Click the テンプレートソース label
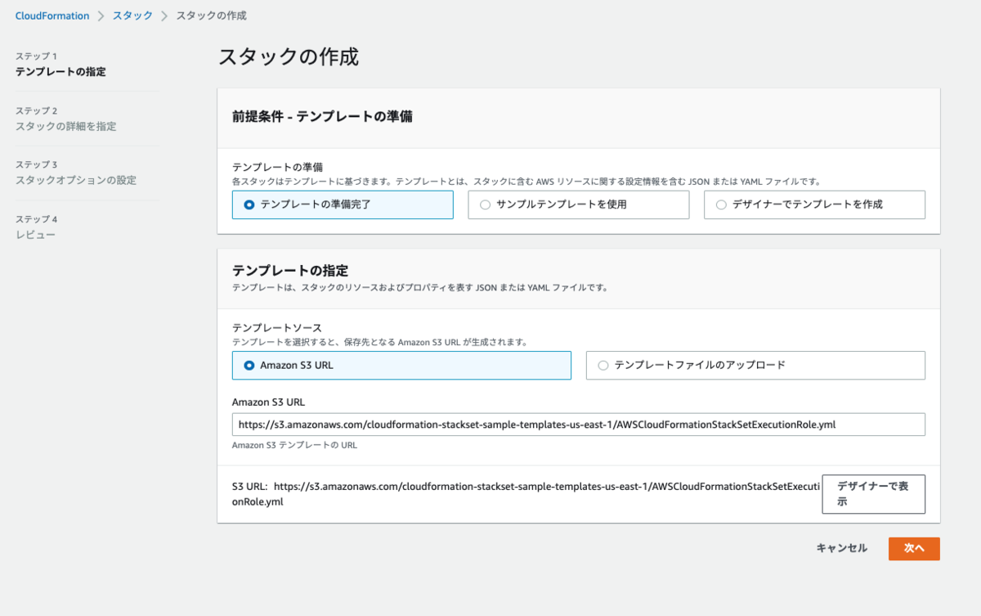This screenshot has width=981, height=616. pyautogui.click(x=277, y=326)
